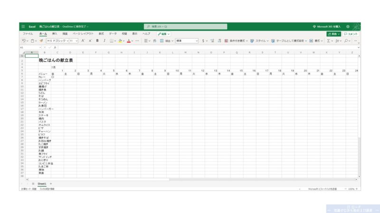The width and height of the screenshot is (380, 213).
Task: Click the Wrap text icon
Action: click(155, 41)
